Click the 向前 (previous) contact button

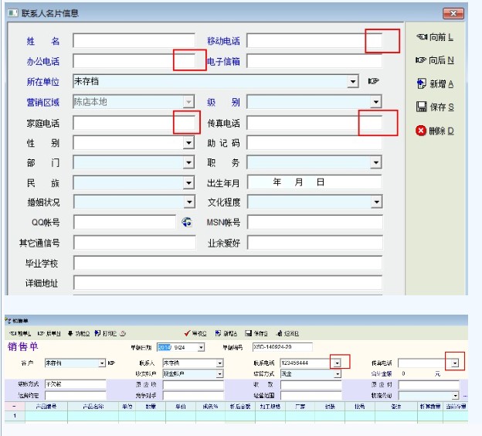(x=434, y=36)
